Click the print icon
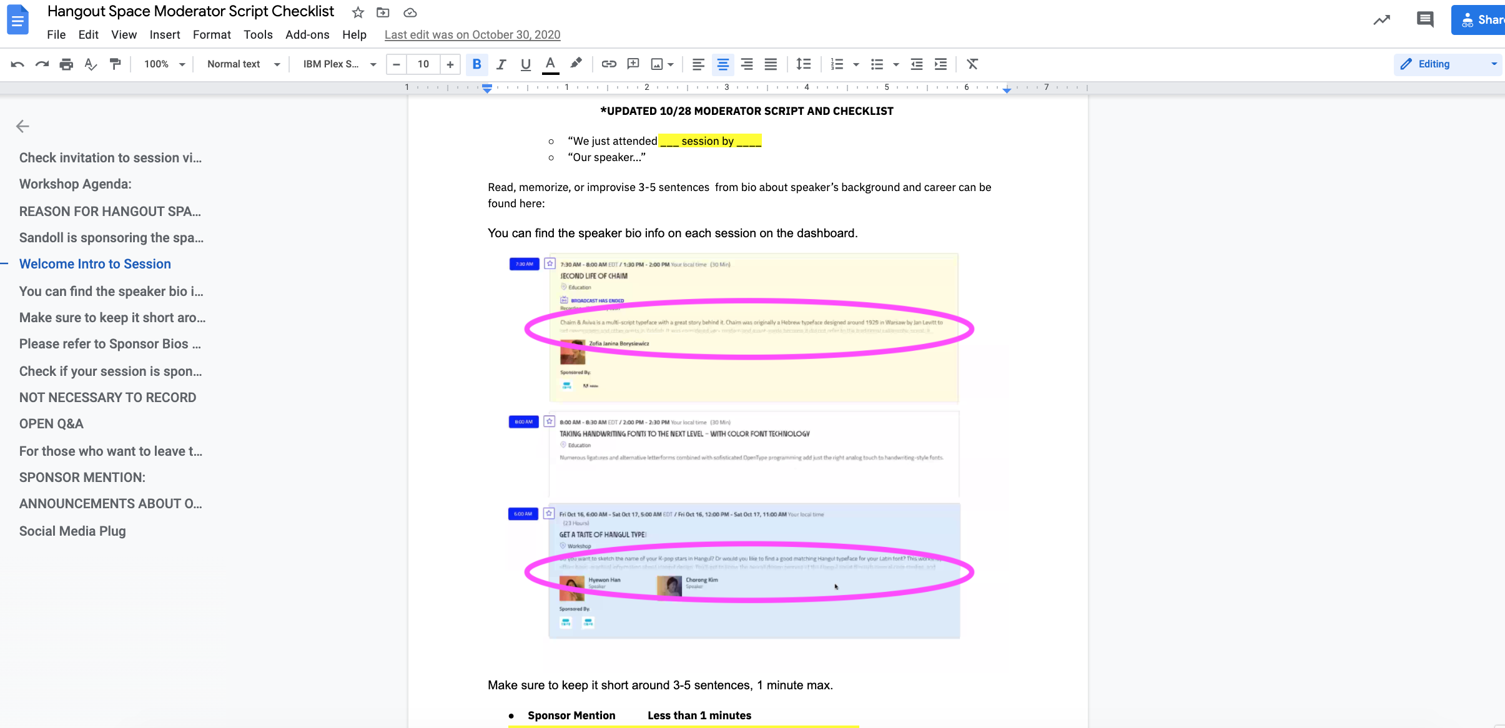Image resolution: width=1505 pixels, height=728 pixels. pos(66,64)
